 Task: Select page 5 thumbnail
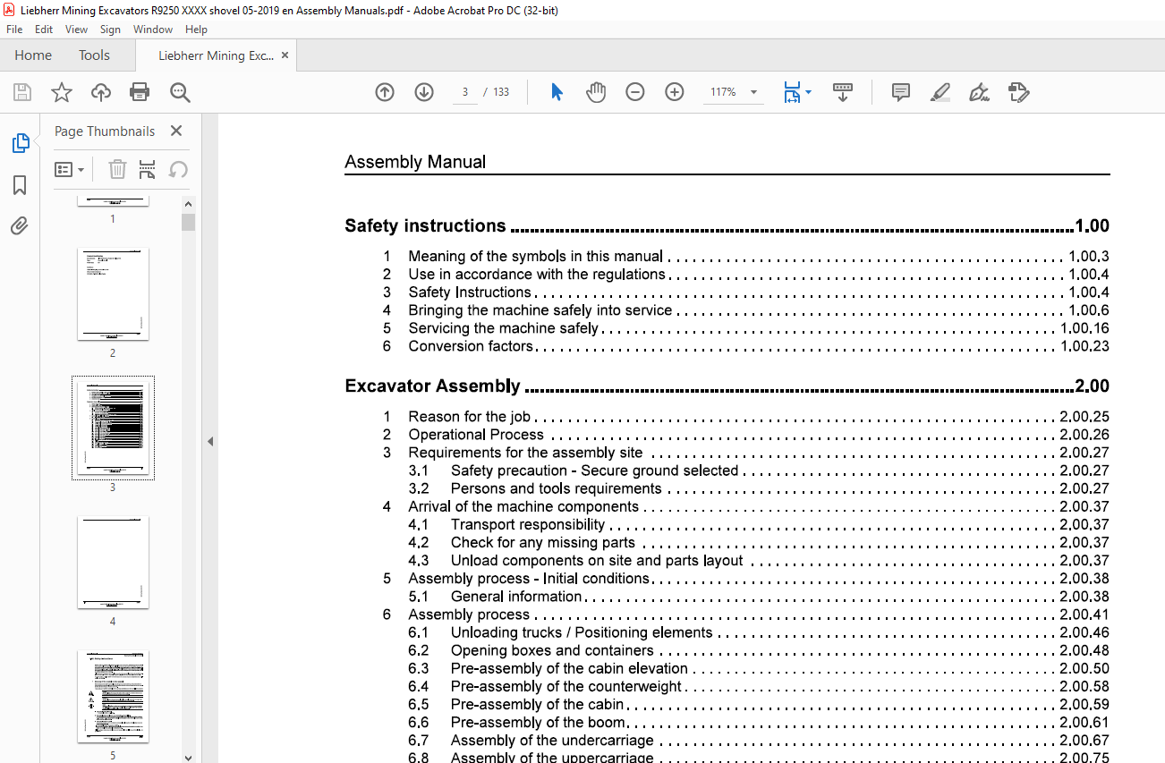[113, 697]
